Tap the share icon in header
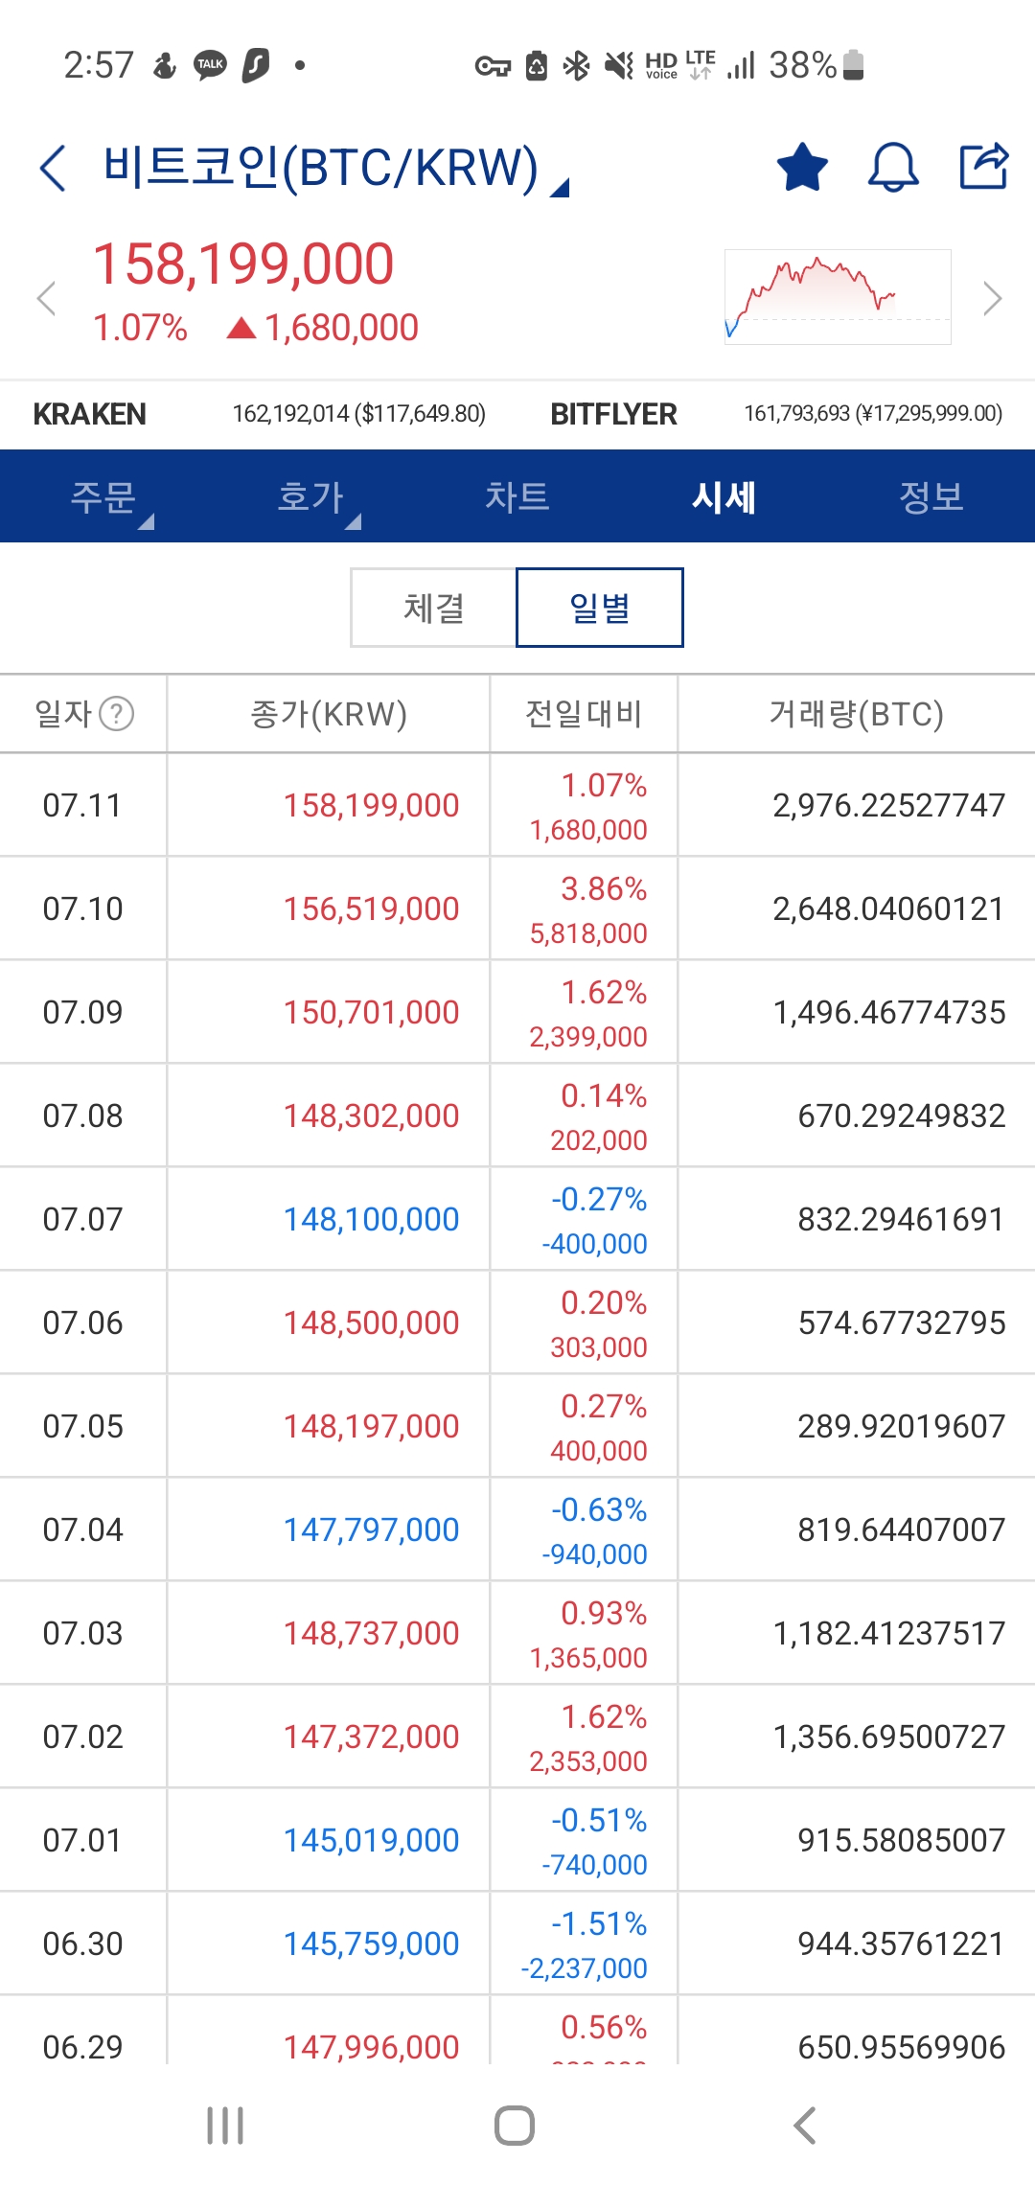1035x2185 pixels. click(984, 167)
